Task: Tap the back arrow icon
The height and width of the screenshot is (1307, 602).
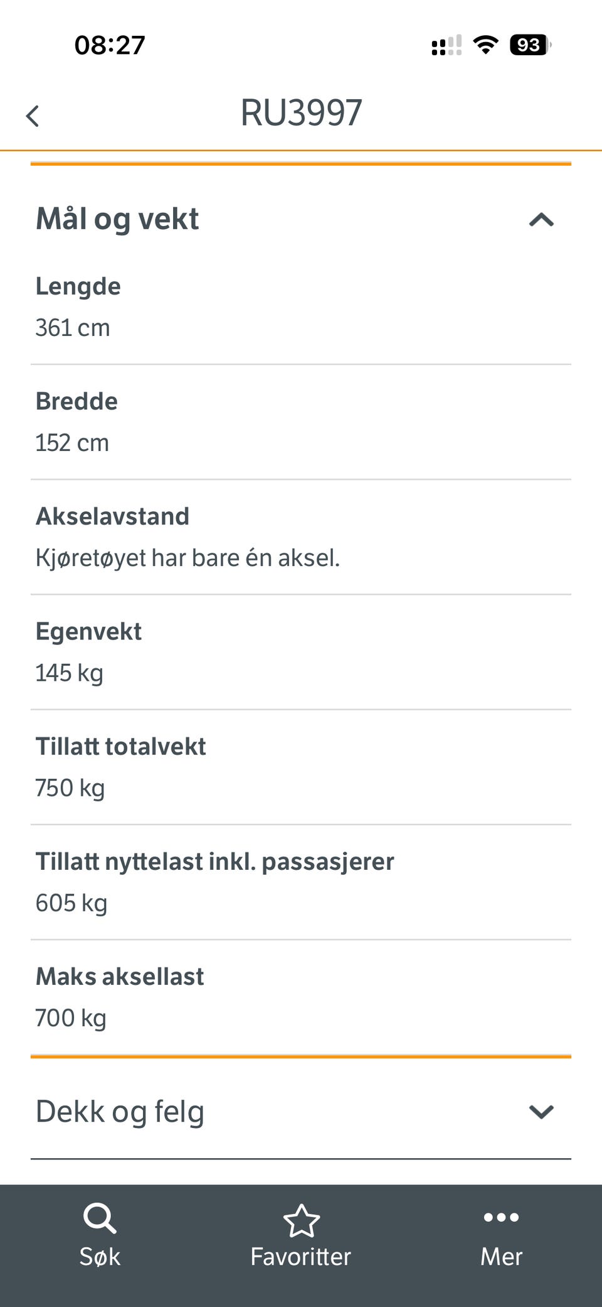Action: [x=33, y=116]
